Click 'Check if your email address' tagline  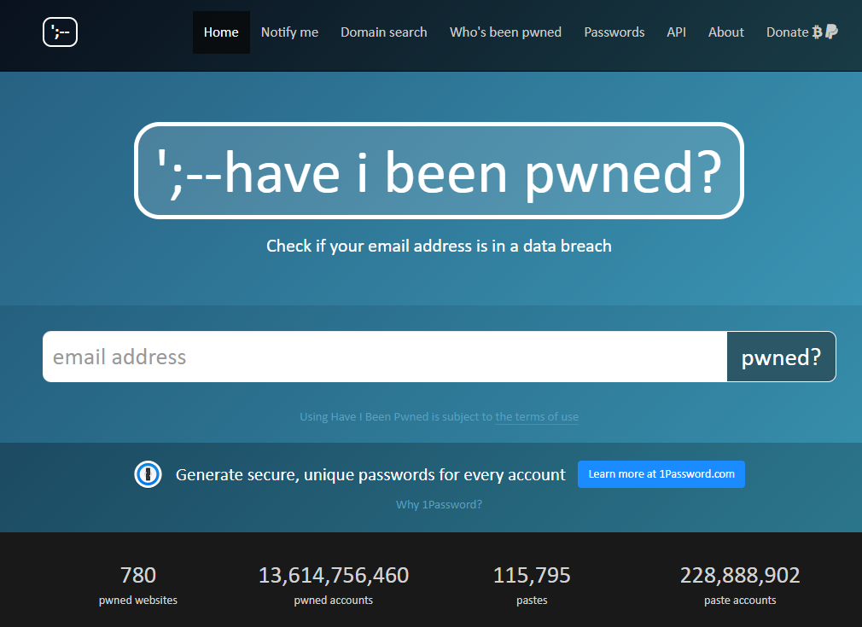(439, 246)
